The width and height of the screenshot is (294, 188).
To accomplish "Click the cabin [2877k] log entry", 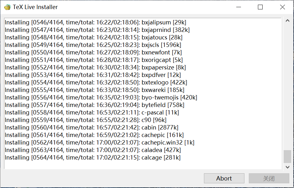I will coord(91,128).
